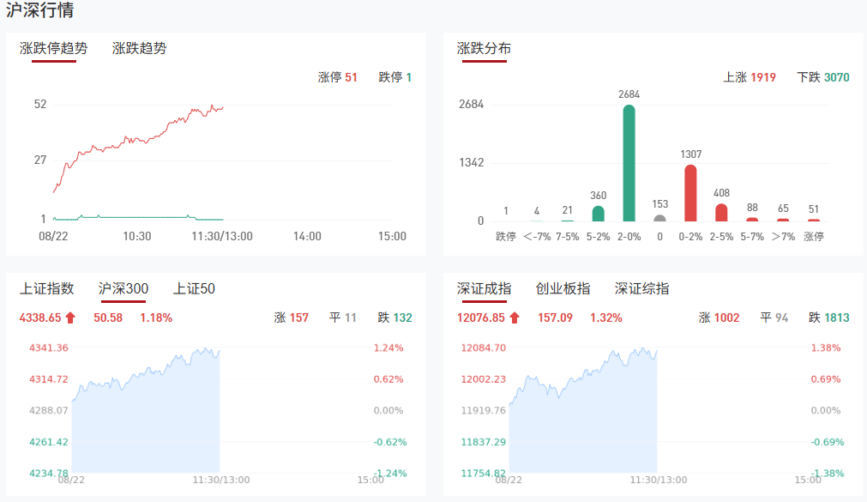The width and height of the screenshot is (867, 502).
Task: Click the 涨停 51 count label
Action: pos(337,78)
